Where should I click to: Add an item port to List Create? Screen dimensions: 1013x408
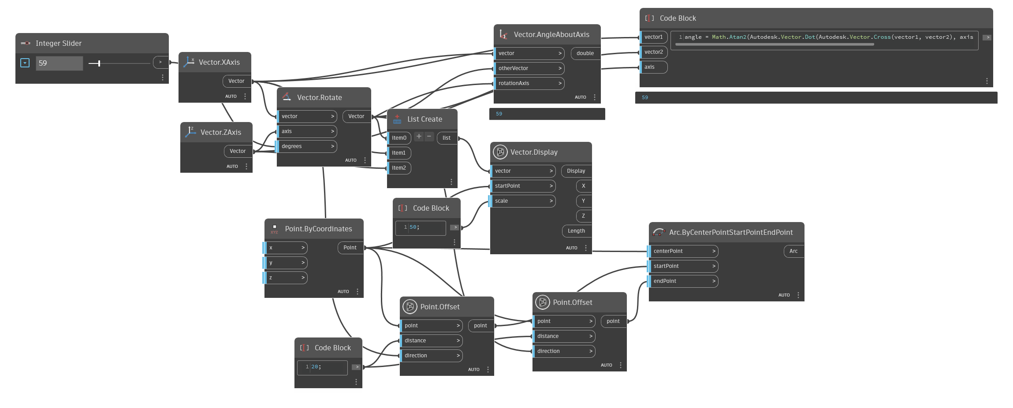(419, 137)
